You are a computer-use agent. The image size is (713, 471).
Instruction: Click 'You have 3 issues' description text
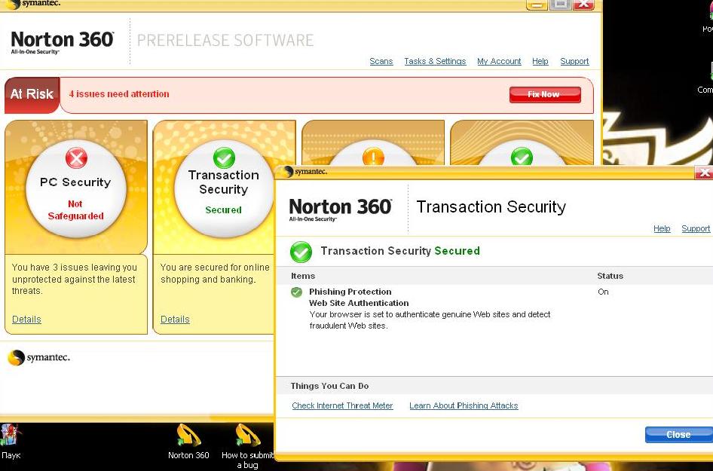74,279
